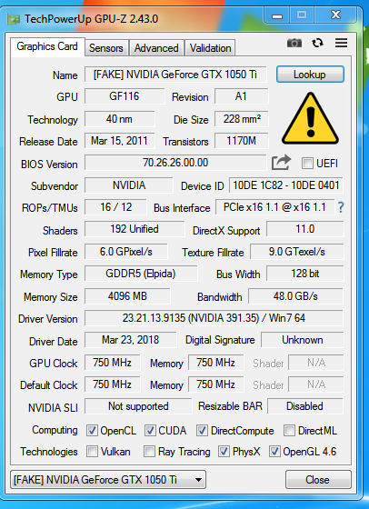Toggle the DirectCompute checkbox
Viewport: 369px width, 509px height.
202,431
